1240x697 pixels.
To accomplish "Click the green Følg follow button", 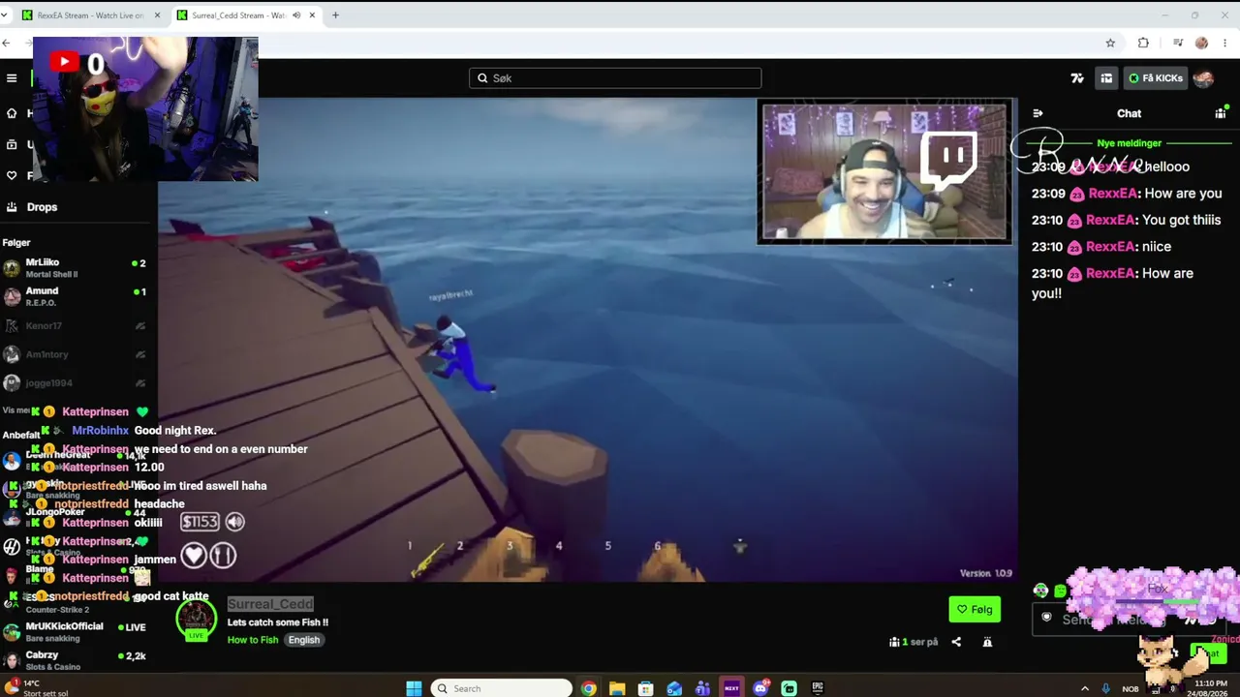I will click(x=975, y=610).
